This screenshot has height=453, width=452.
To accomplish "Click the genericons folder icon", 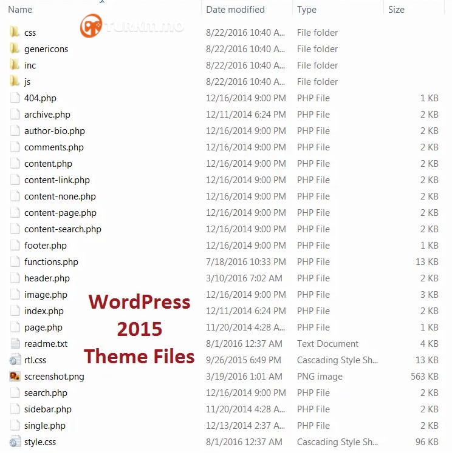I will pyautogui.click(x=15, y=49).
